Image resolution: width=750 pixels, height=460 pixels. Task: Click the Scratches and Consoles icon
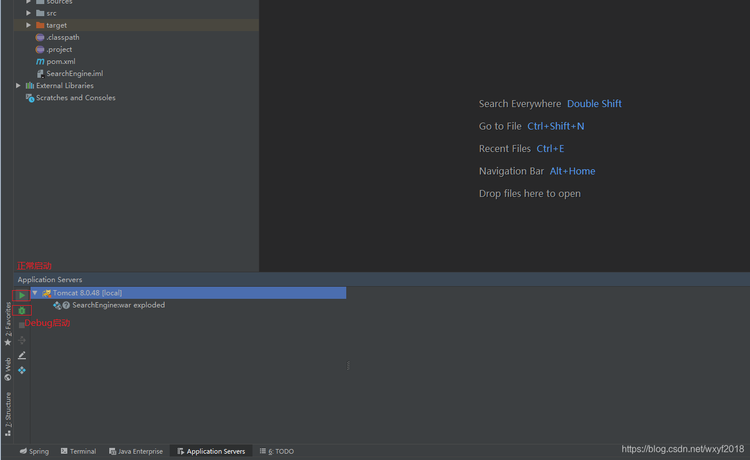click(x=30, y=98)
